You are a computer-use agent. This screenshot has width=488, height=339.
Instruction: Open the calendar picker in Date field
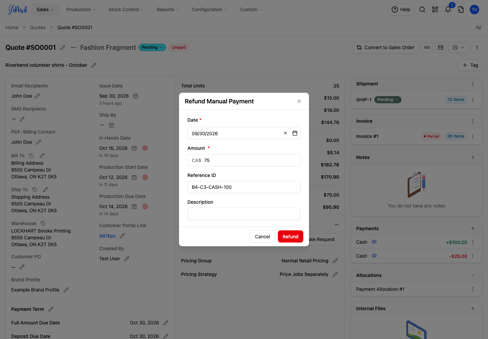[295, 133]
